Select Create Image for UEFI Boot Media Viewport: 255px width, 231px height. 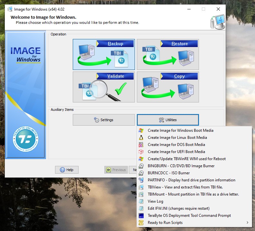(x=194, y=152)
